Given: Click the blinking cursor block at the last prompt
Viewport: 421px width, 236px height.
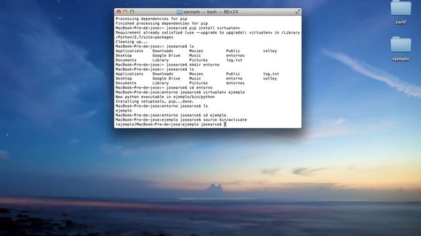Looking at the screenshot, I should coord(225,125).
